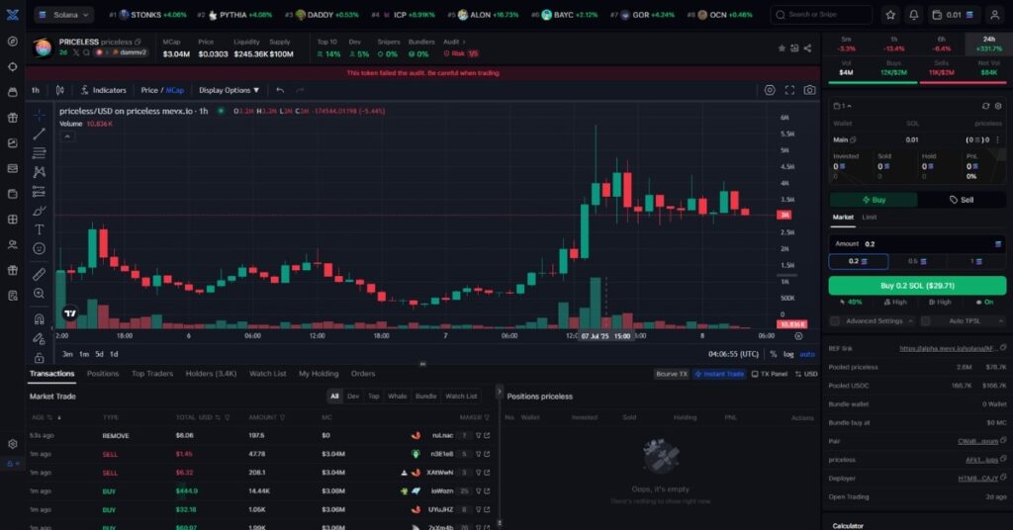Open the Holders (3.4K) tab
The height and width of the screenshot is (530, 1013).
(212, 374)
